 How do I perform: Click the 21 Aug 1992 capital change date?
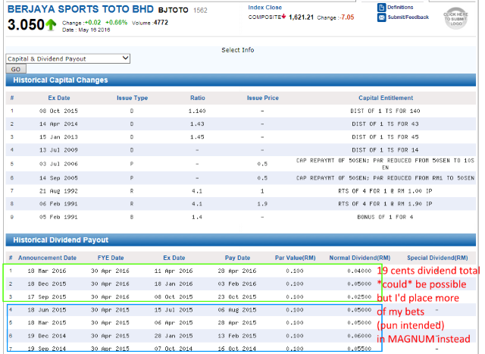click(58, 191)
